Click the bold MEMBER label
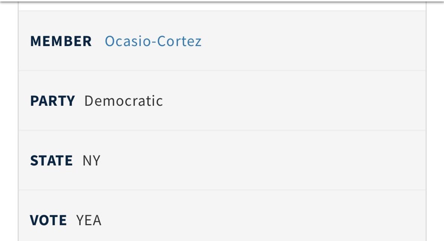This screenshot has height=241, width=444. pos(61,41)
